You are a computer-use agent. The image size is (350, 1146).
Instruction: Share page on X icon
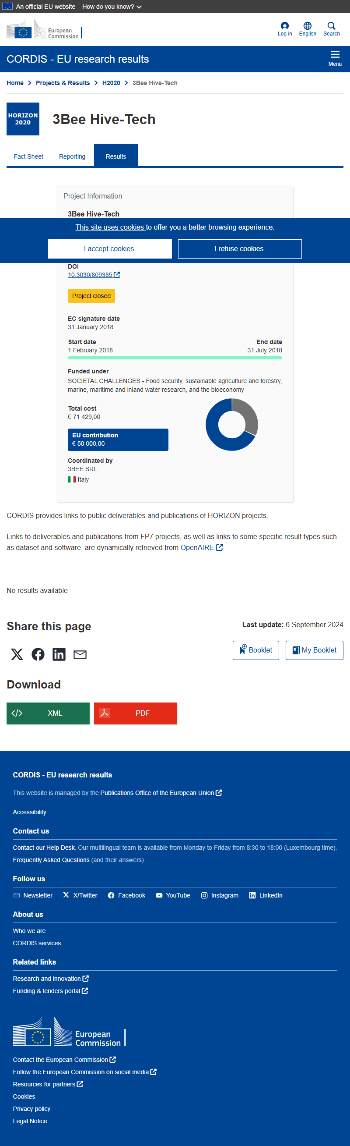coord(17,654)
